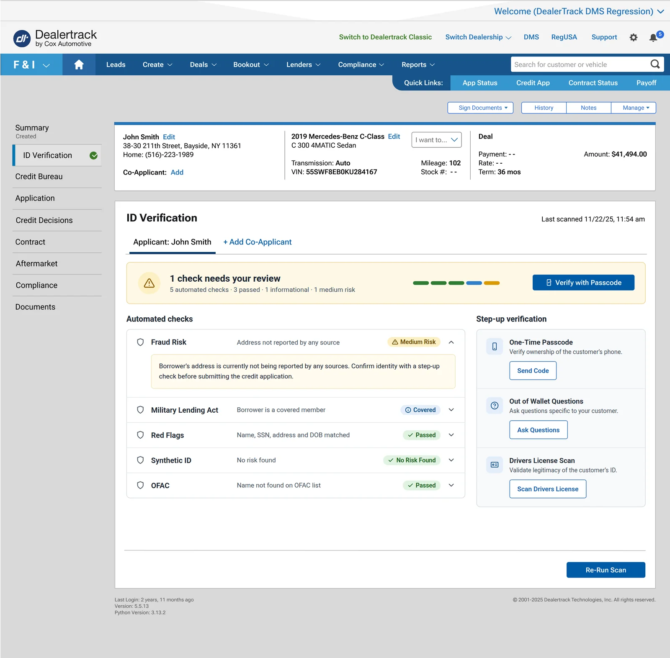Open the I want to... dropdown

pos(437,140)
